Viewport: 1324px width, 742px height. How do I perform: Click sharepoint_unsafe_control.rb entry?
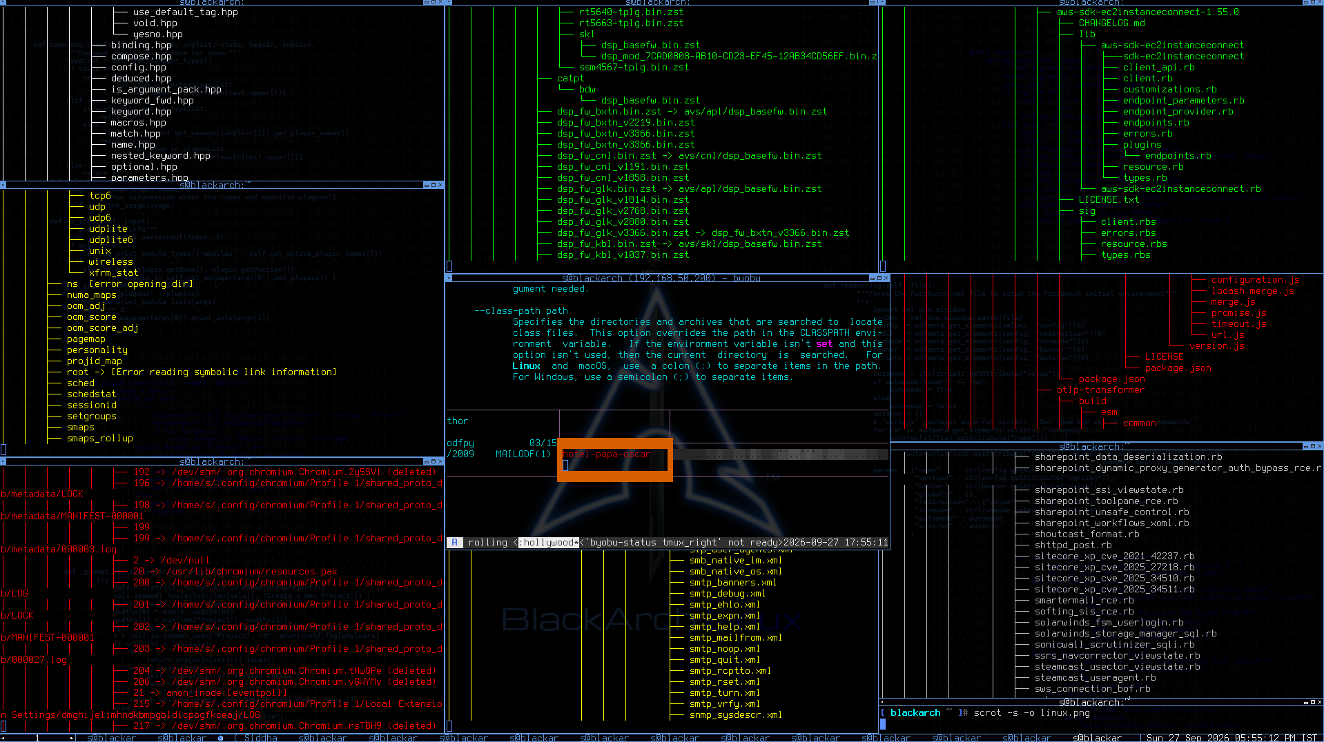(x=1111, y=512)
